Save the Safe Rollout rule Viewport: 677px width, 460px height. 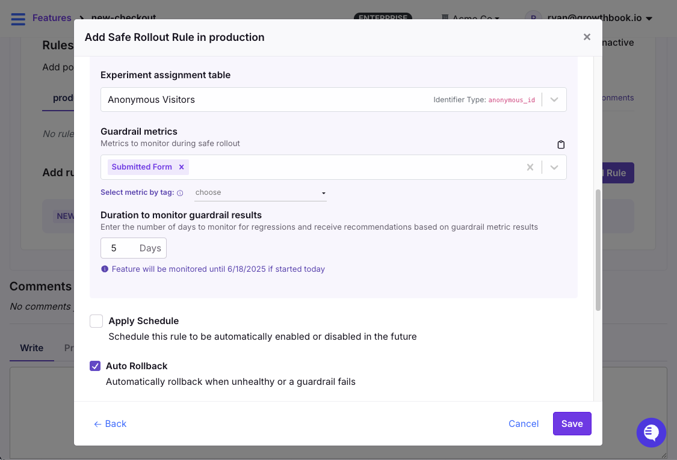point(572,423)
